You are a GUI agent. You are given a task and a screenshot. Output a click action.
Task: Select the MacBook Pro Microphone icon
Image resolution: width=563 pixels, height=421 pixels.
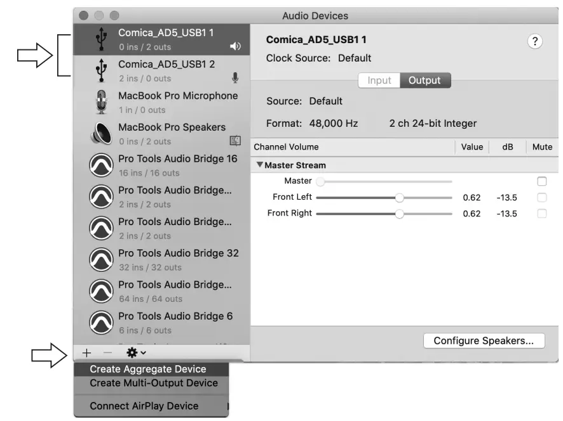tap(100, 102)
